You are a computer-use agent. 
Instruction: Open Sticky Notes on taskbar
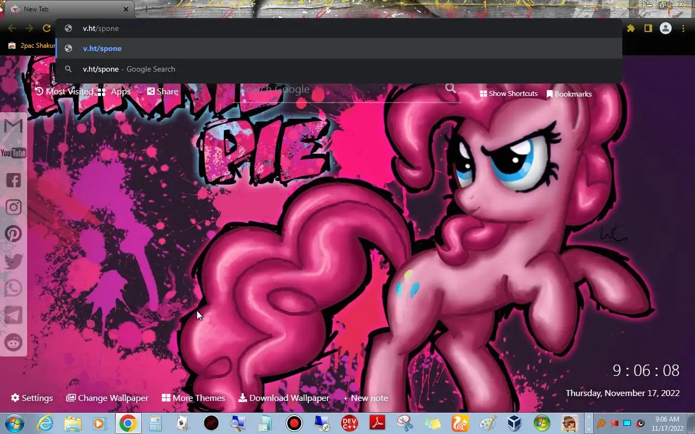[x=432, y=423]
